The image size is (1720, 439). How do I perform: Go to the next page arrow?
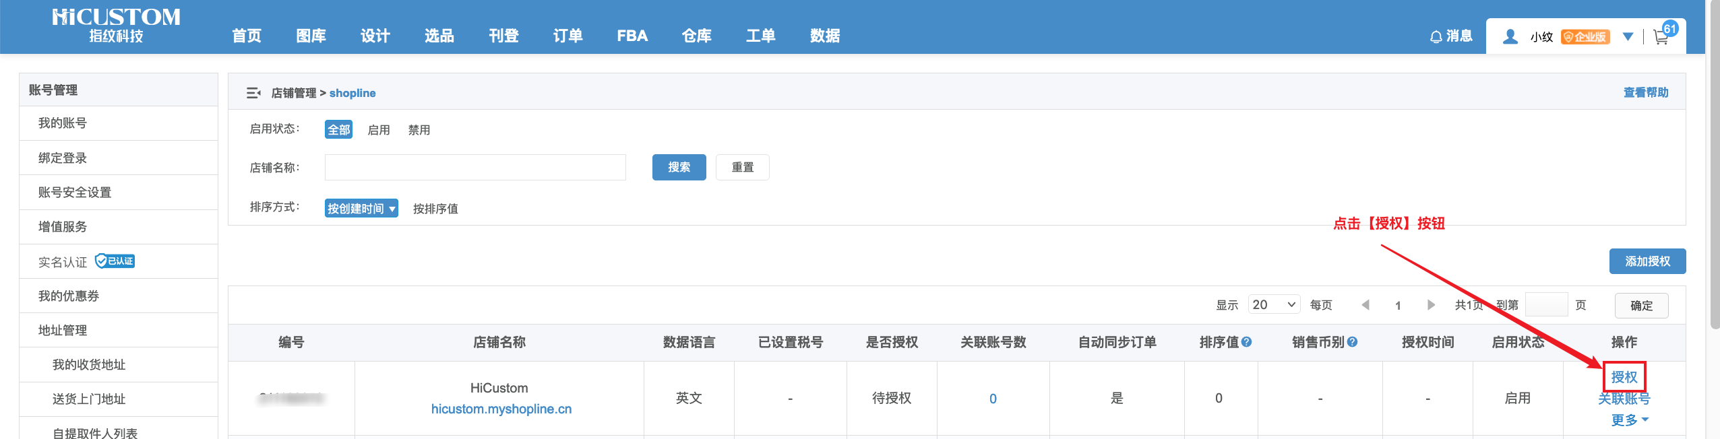click(1431, 305)
